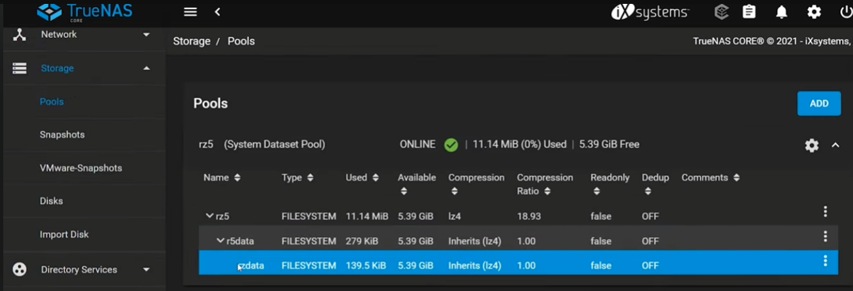Image resolution: width=853 pixels, height=291 pixels.
Task: Click the System Dataset Pool label
Action: click(x=274, y=144)
